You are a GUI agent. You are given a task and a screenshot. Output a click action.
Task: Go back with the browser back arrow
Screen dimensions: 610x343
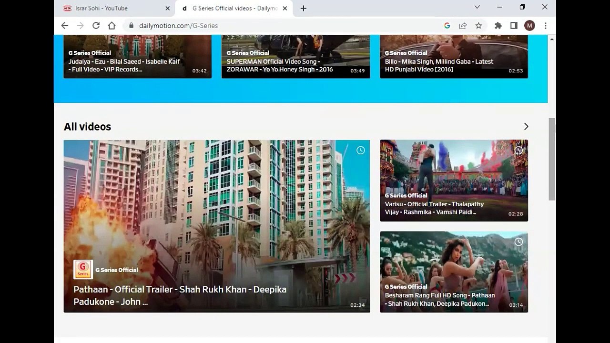tap(65, 26)
